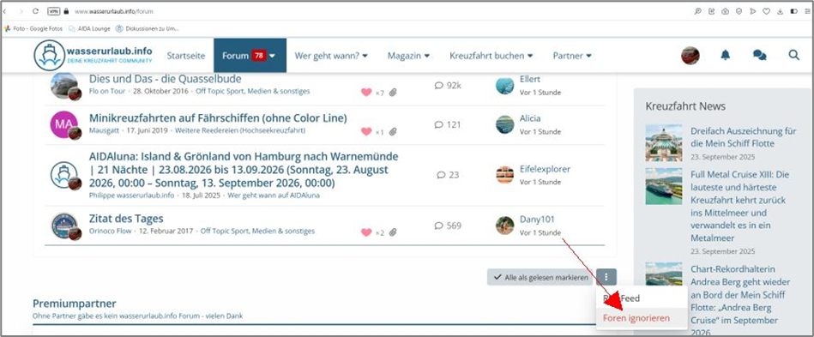This screenshot has width=814, height=337.
Task: Click the browser share page icon
Action: 711,11
